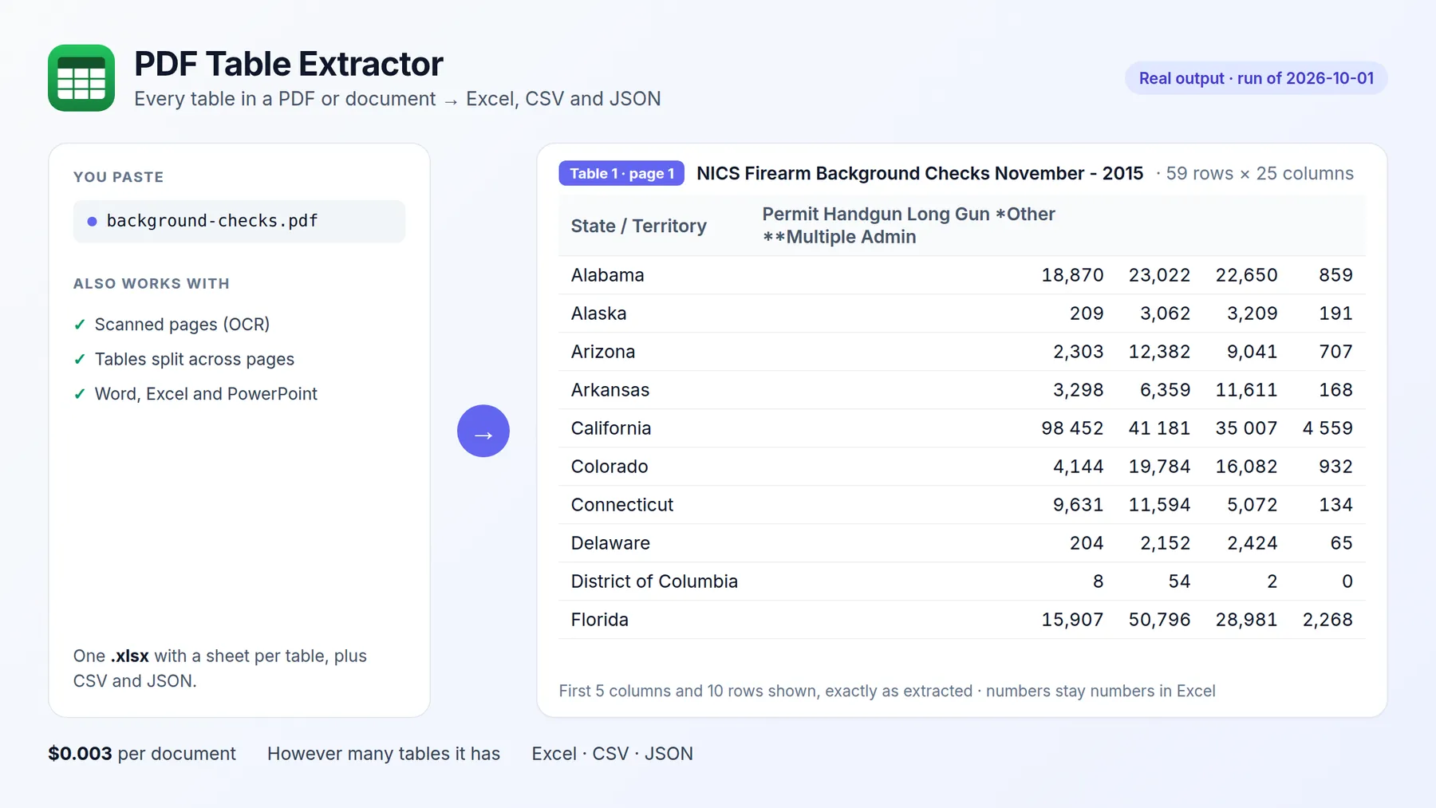Click the cell "65" in the Delaware row

[x=1342, y=543]
